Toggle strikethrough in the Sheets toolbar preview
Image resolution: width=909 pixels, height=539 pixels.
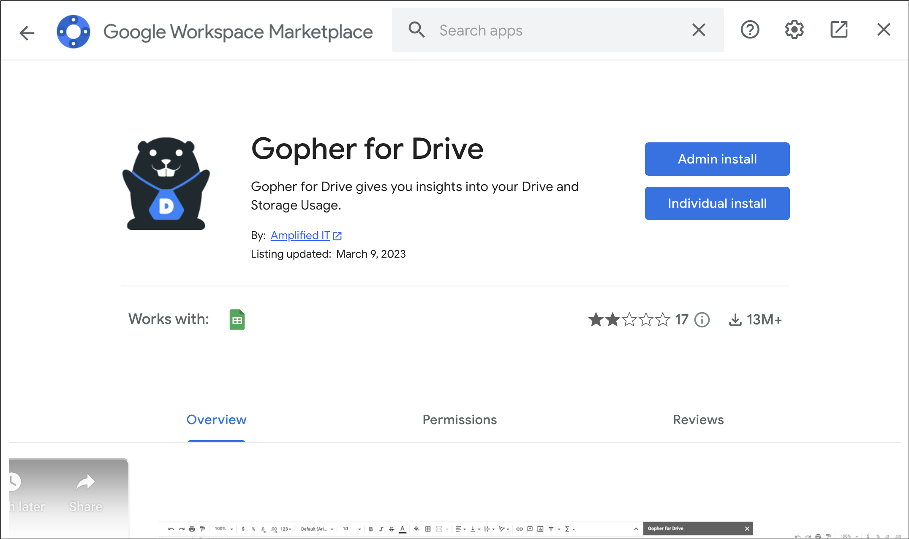[392, 529]
